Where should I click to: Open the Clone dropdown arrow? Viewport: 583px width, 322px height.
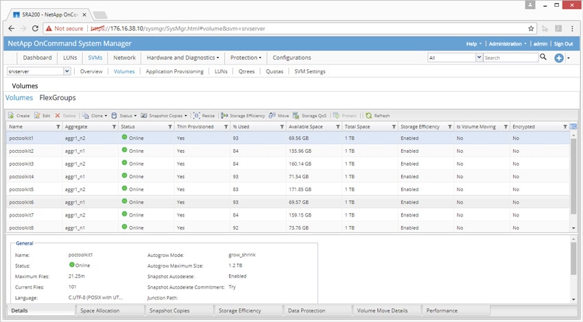[x=106, y=116]
